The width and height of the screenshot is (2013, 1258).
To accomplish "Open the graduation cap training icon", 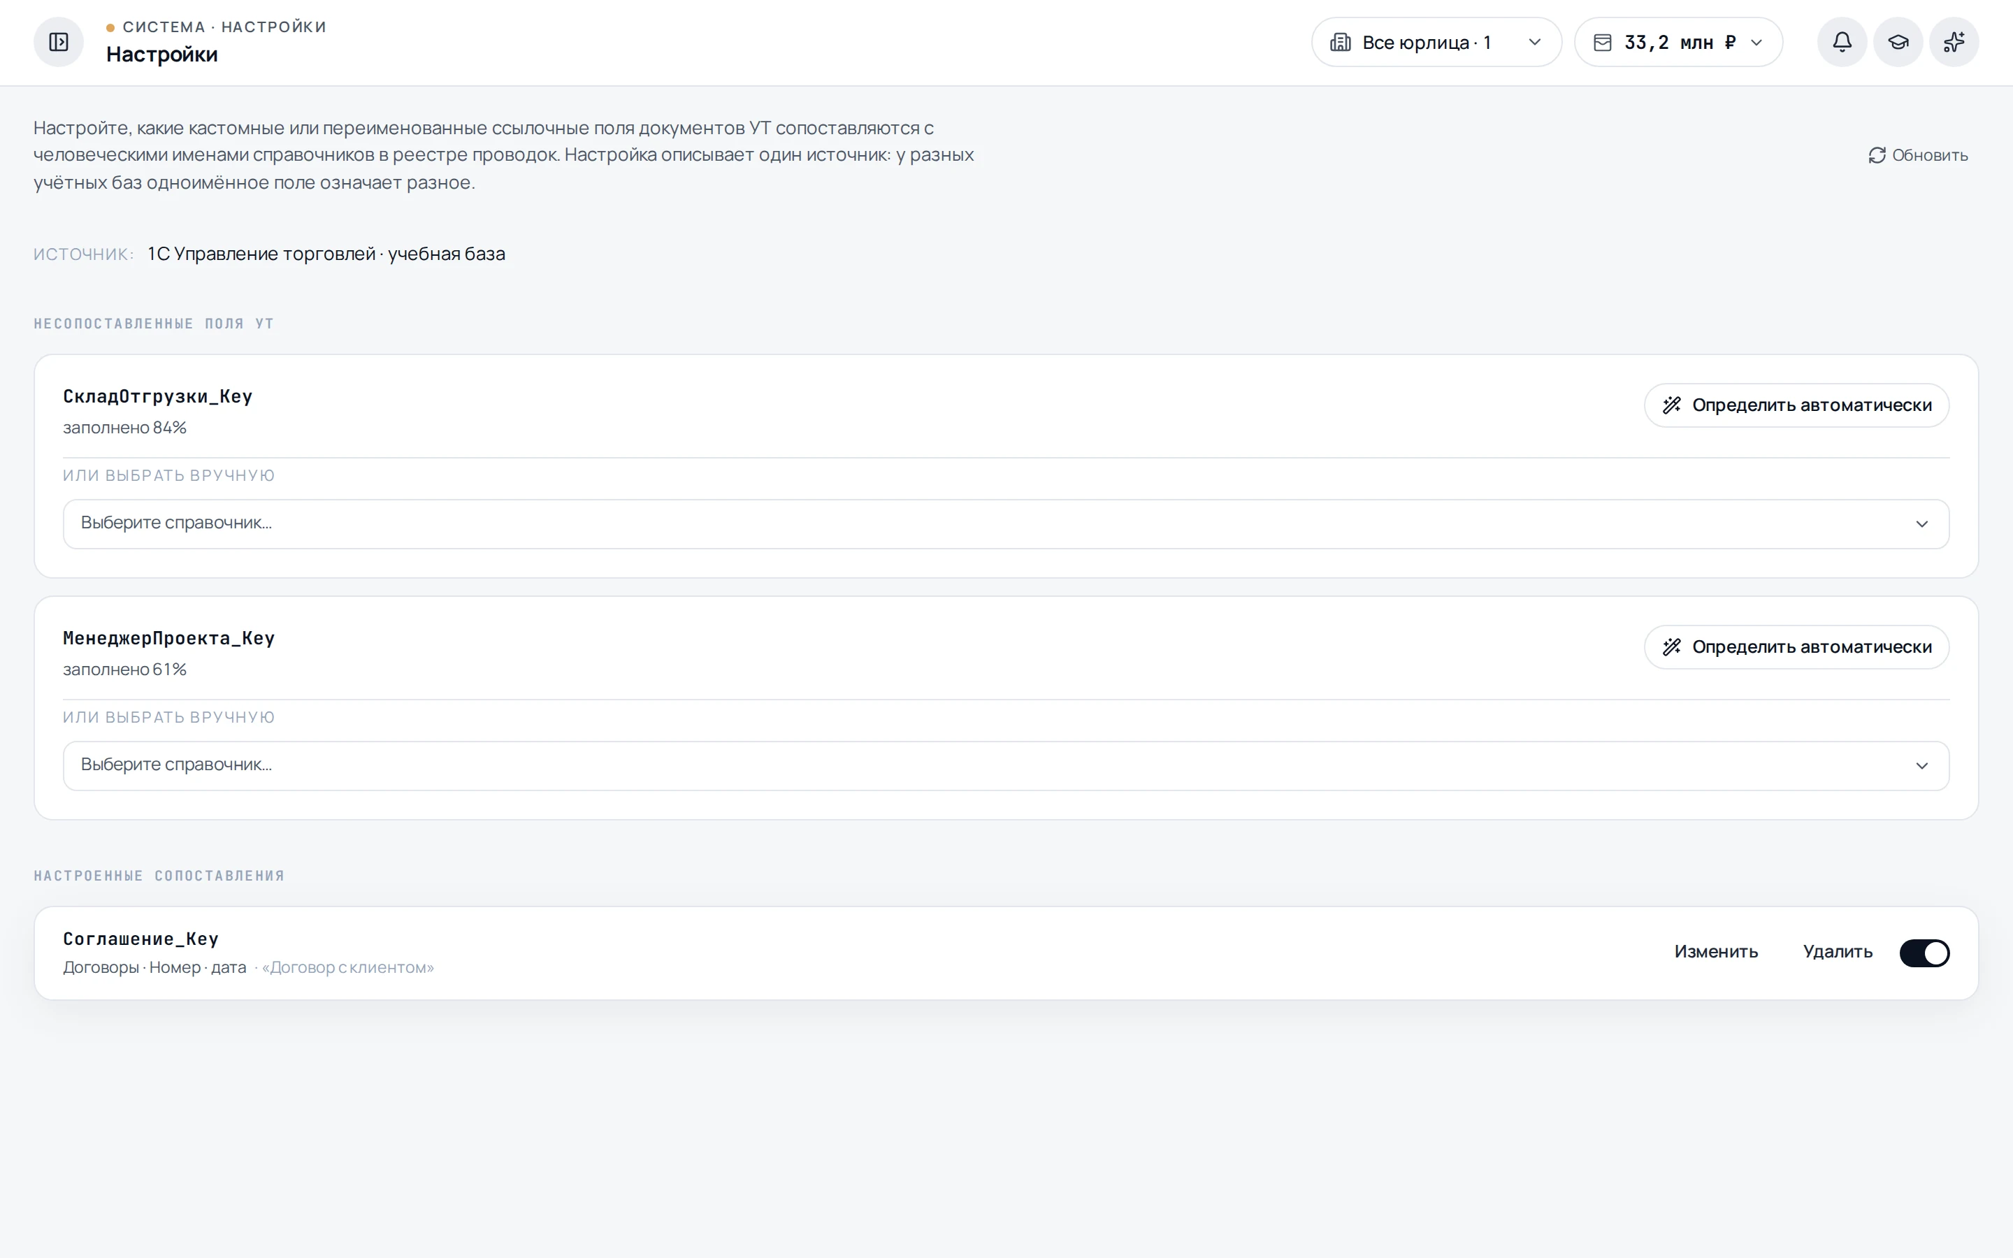I will point(1898,42).
